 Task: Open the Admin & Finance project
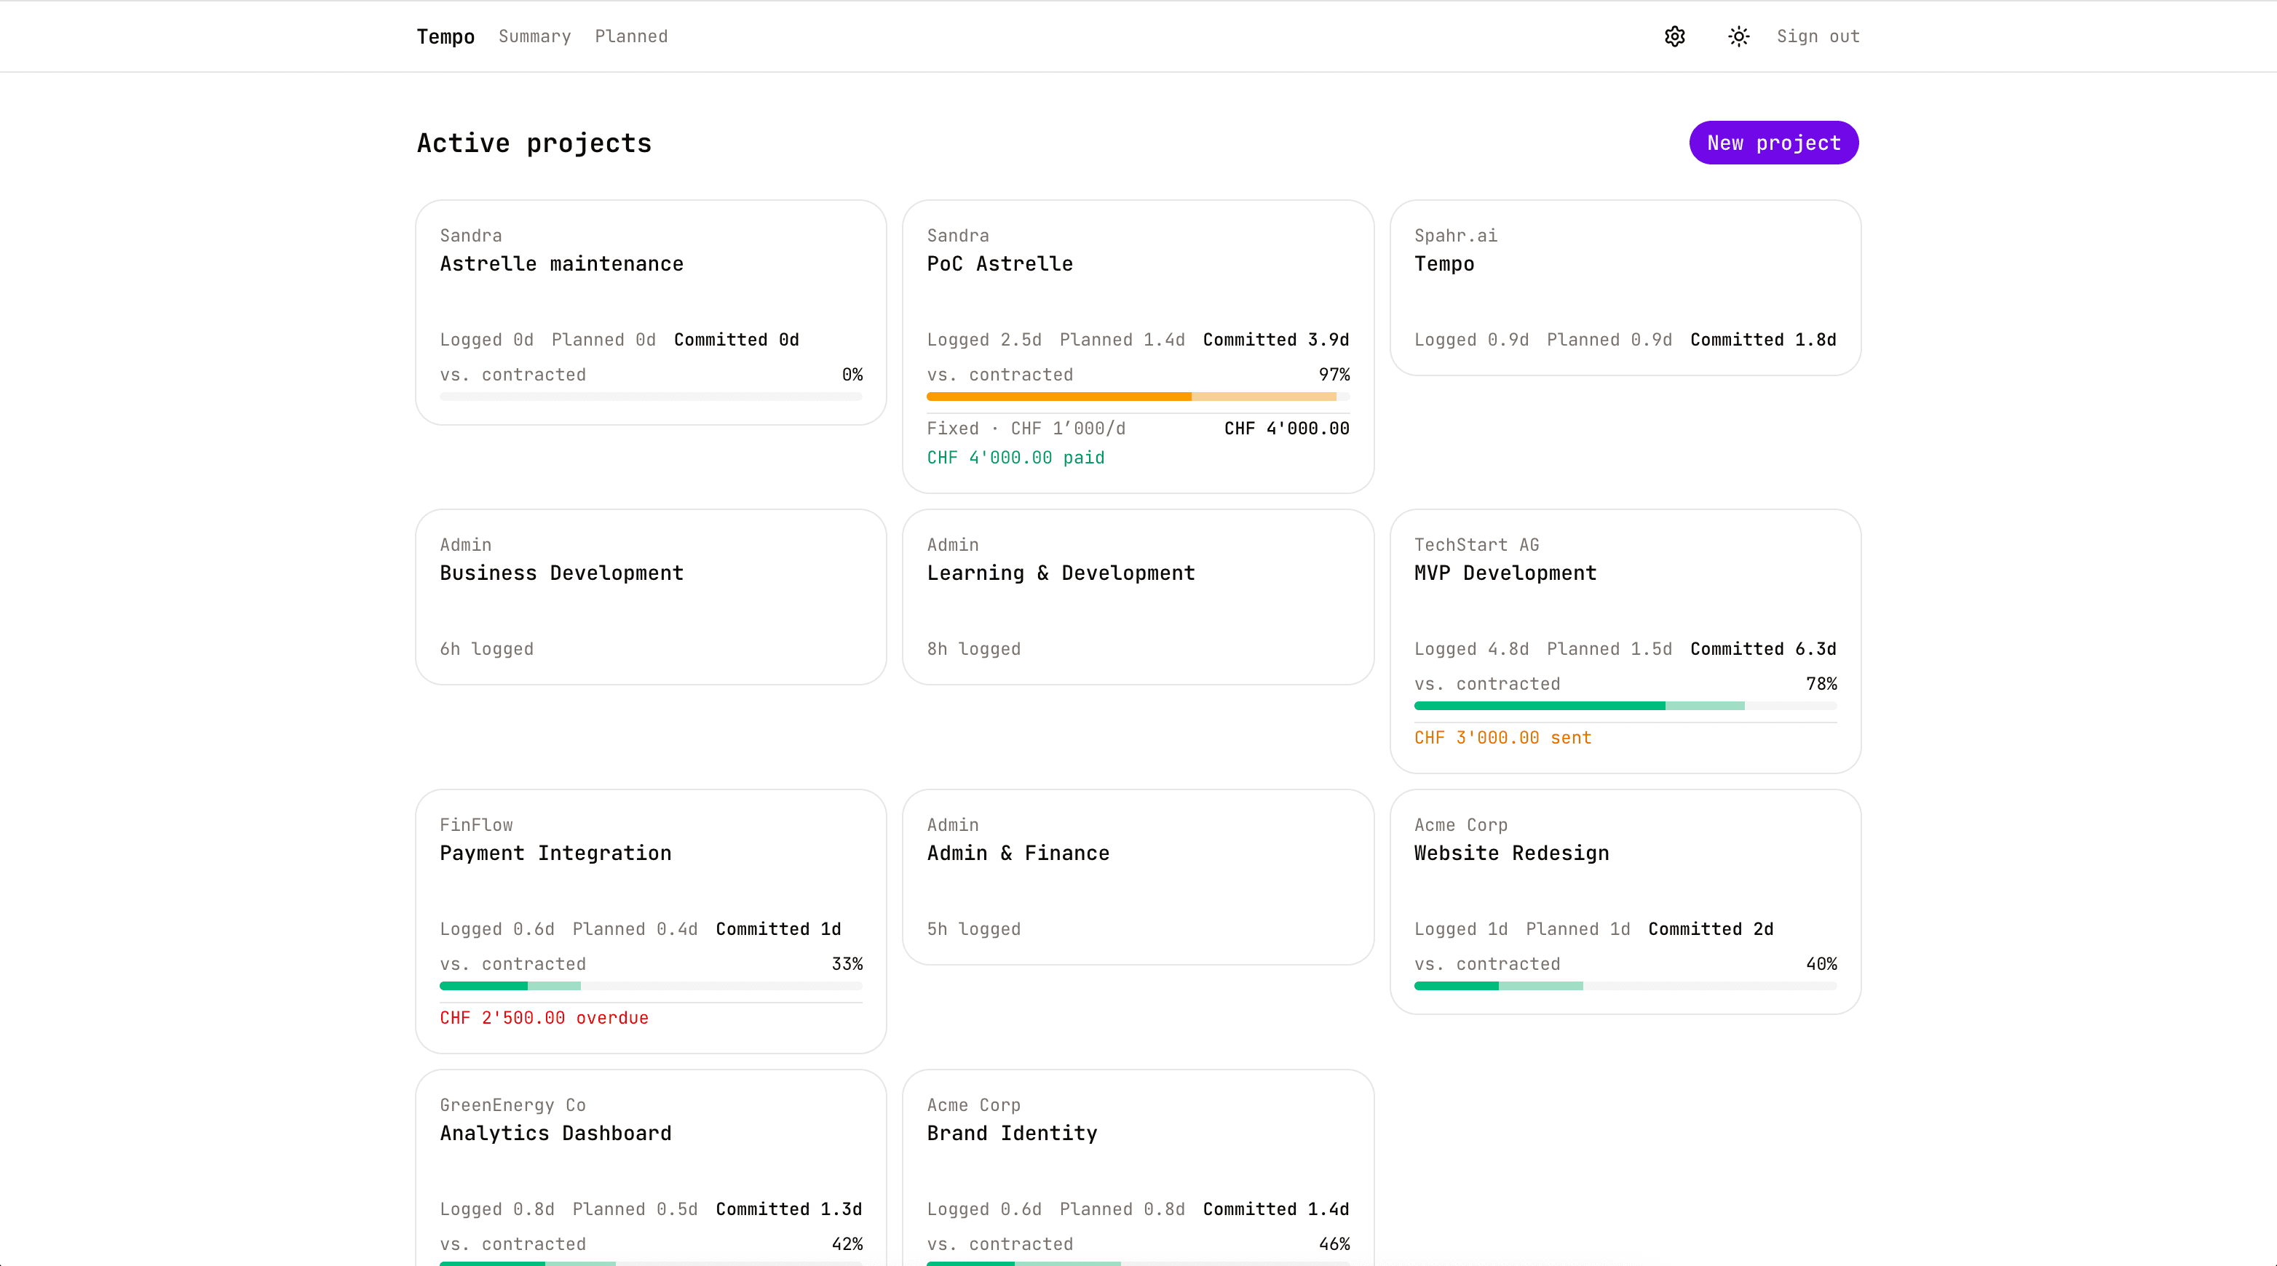tap(1138, 877)
